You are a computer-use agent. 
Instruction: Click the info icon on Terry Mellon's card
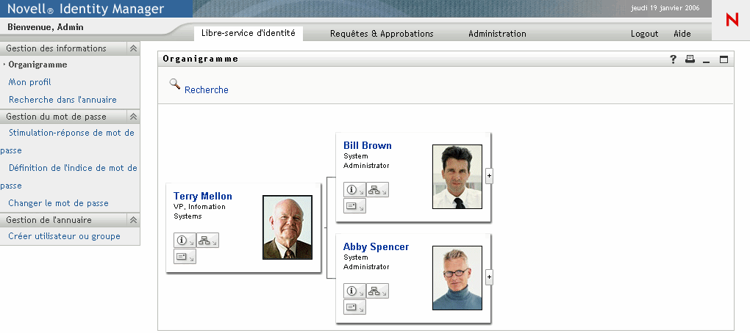[184, 241]
